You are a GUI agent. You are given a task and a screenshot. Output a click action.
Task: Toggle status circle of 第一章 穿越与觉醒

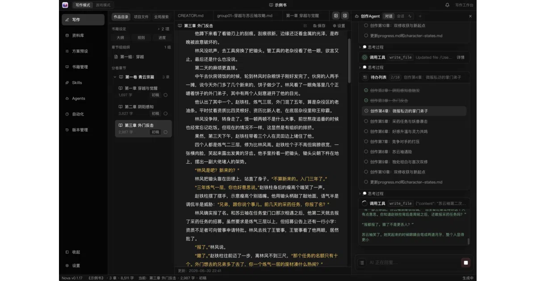[165, 95]
